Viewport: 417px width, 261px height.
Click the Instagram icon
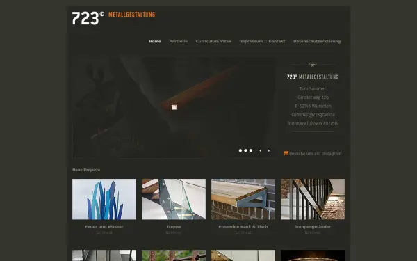(286, 153)
